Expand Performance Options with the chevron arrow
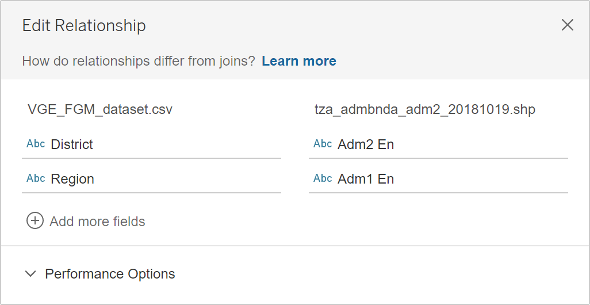Viewport: 590px width, 305px height. 30,274
